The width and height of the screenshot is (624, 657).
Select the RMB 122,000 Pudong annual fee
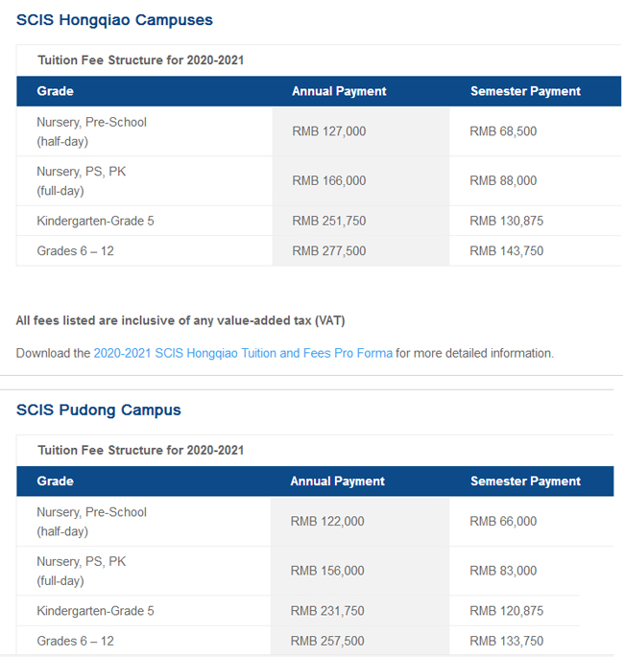(x=327, y=522)
